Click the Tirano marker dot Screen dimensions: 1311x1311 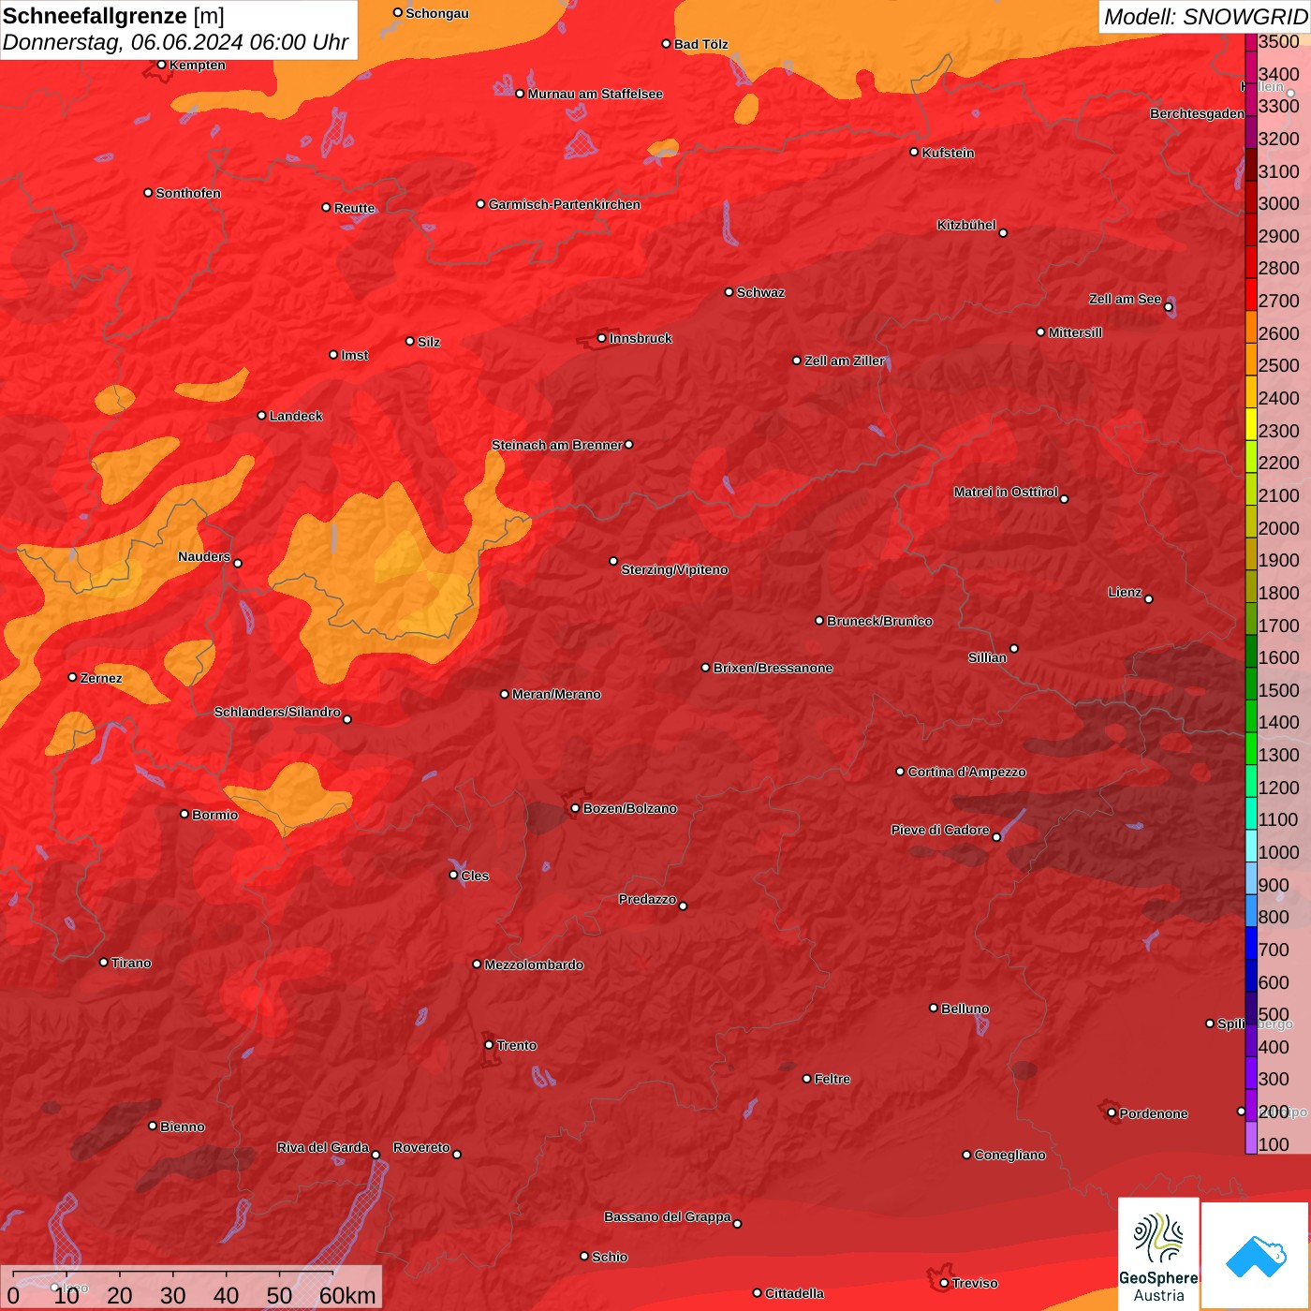point(104,962)
